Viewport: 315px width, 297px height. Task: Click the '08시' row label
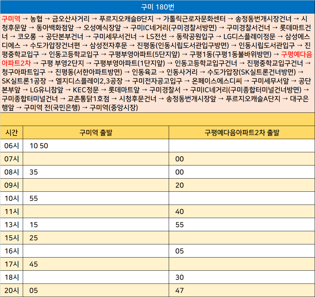[12, 172]
